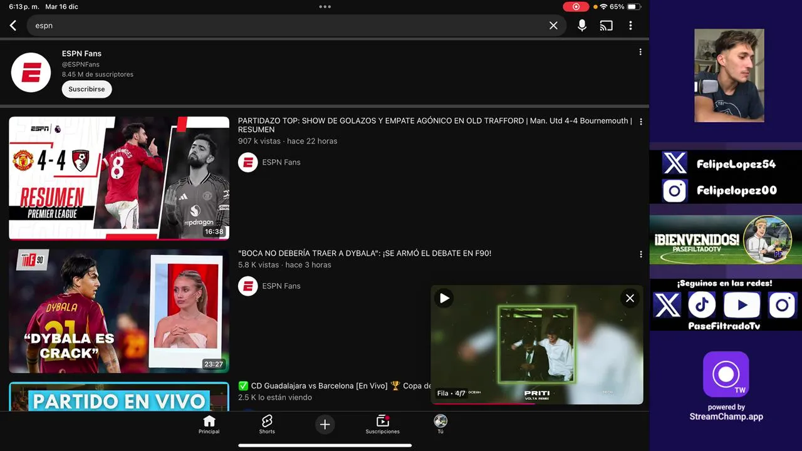Close the mini player
The height and width of the screenshot is (451, 802).
pos(630,298)
